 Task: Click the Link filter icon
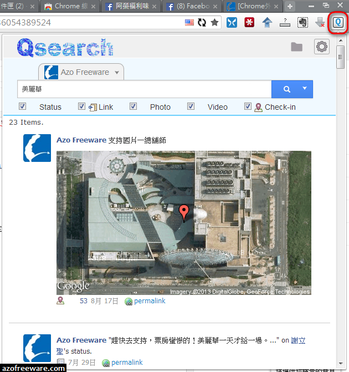93,107
